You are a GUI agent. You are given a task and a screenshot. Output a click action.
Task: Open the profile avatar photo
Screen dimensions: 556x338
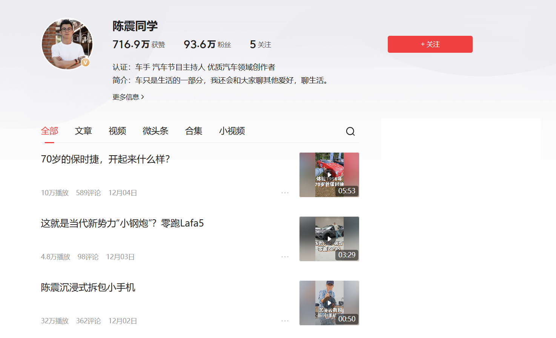(x=66, y=43)
